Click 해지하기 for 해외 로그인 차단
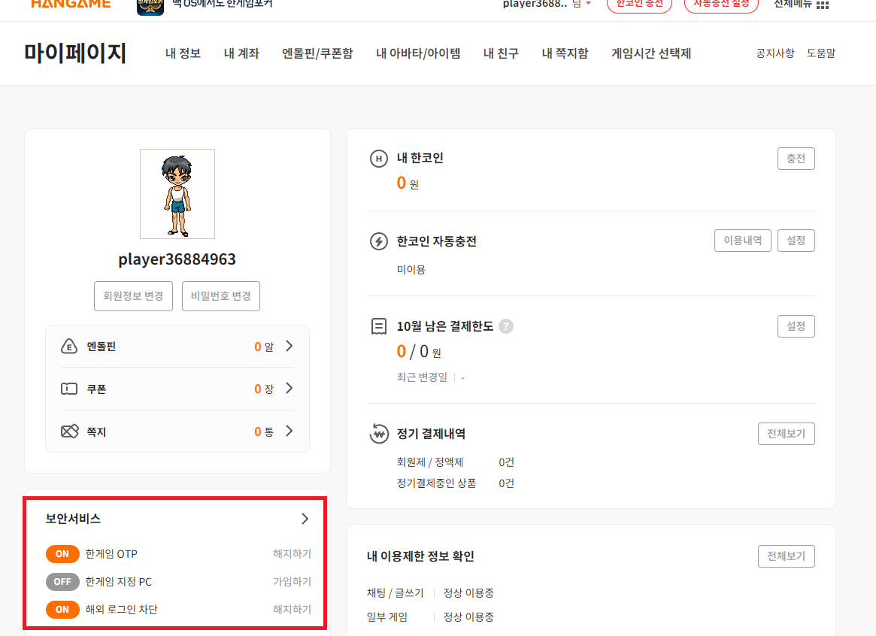The width and height of the screenshot is (876, 636). pos(292,609)
